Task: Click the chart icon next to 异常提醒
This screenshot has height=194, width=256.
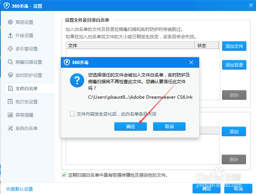Action: [10, 115]
